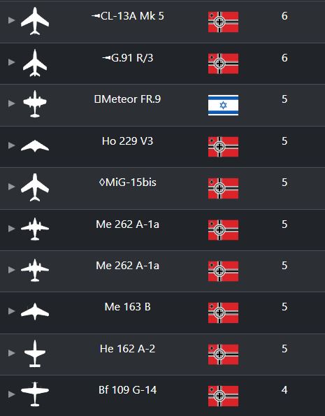
Task: Click the MiG-15bis swept-wing jet icon
Action: (x=35, y=187)
